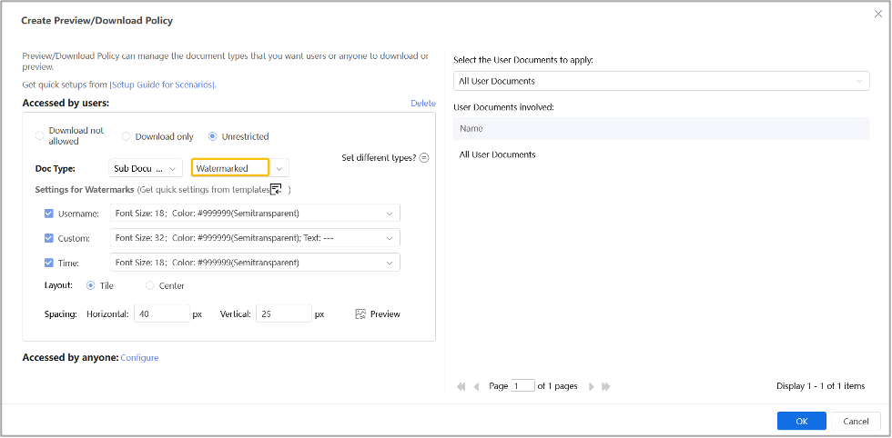Go to the next page arrow

(x=592, y=386)
